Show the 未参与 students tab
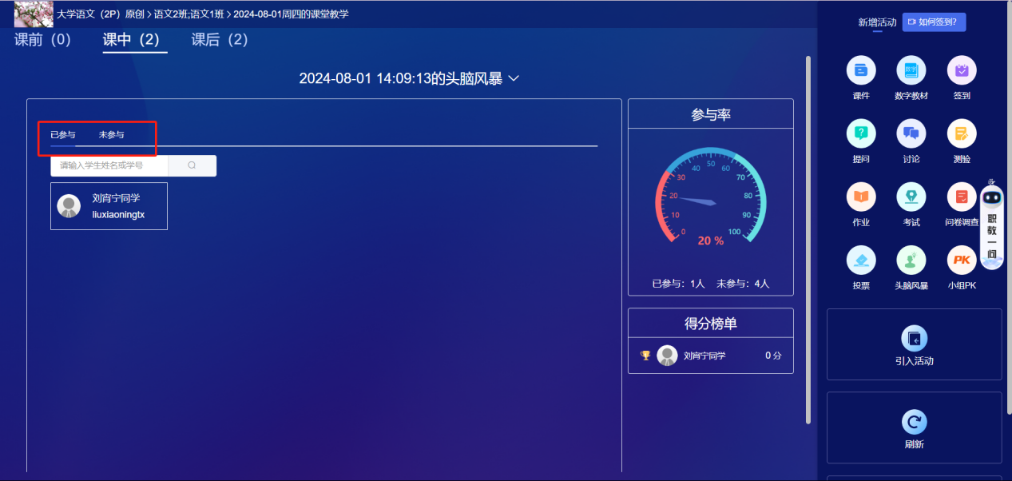The image size is (1012, 481). pyautogui.click(x=111, y=135)
